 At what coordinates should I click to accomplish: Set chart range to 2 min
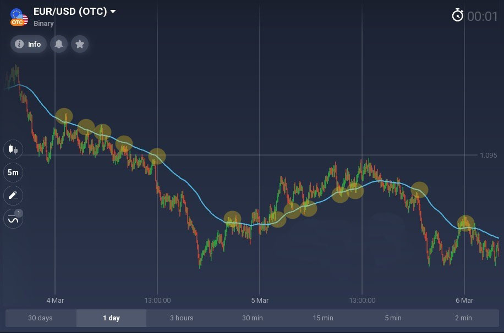point(463,318)
